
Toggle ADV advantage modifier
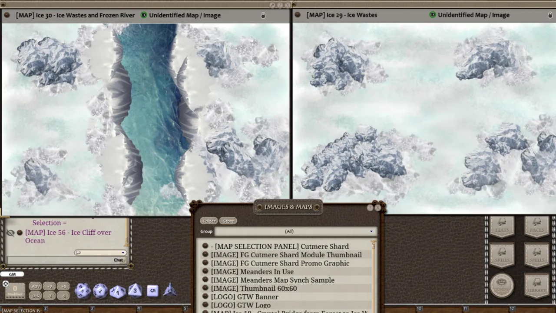[35, 286]
